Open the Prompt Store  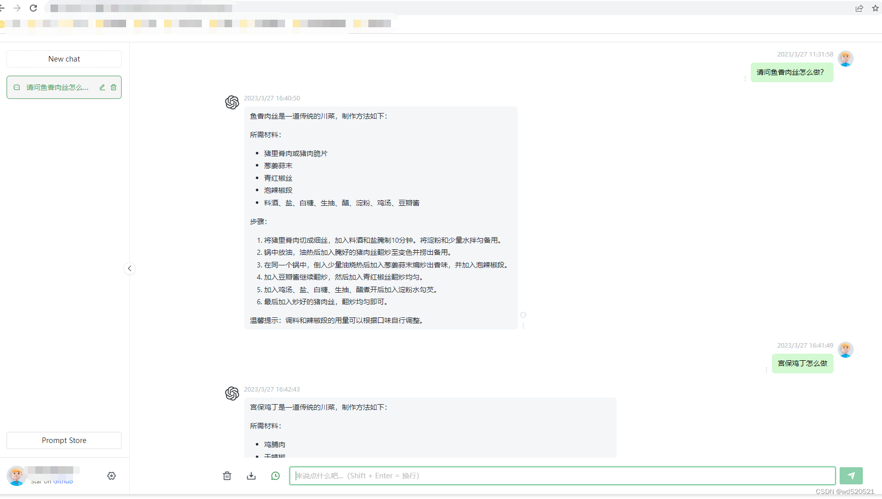click(x=64, y=440)
